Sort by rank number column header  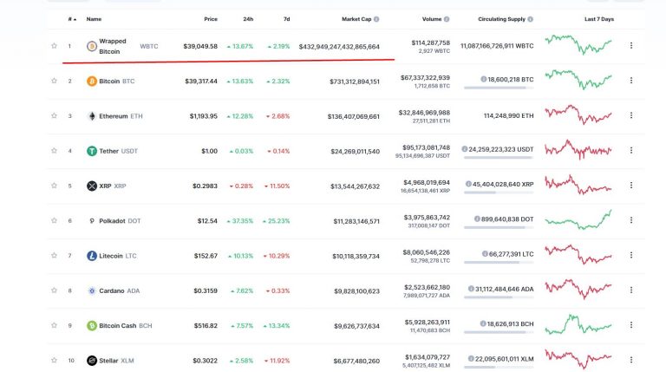(x=72, y=19)
